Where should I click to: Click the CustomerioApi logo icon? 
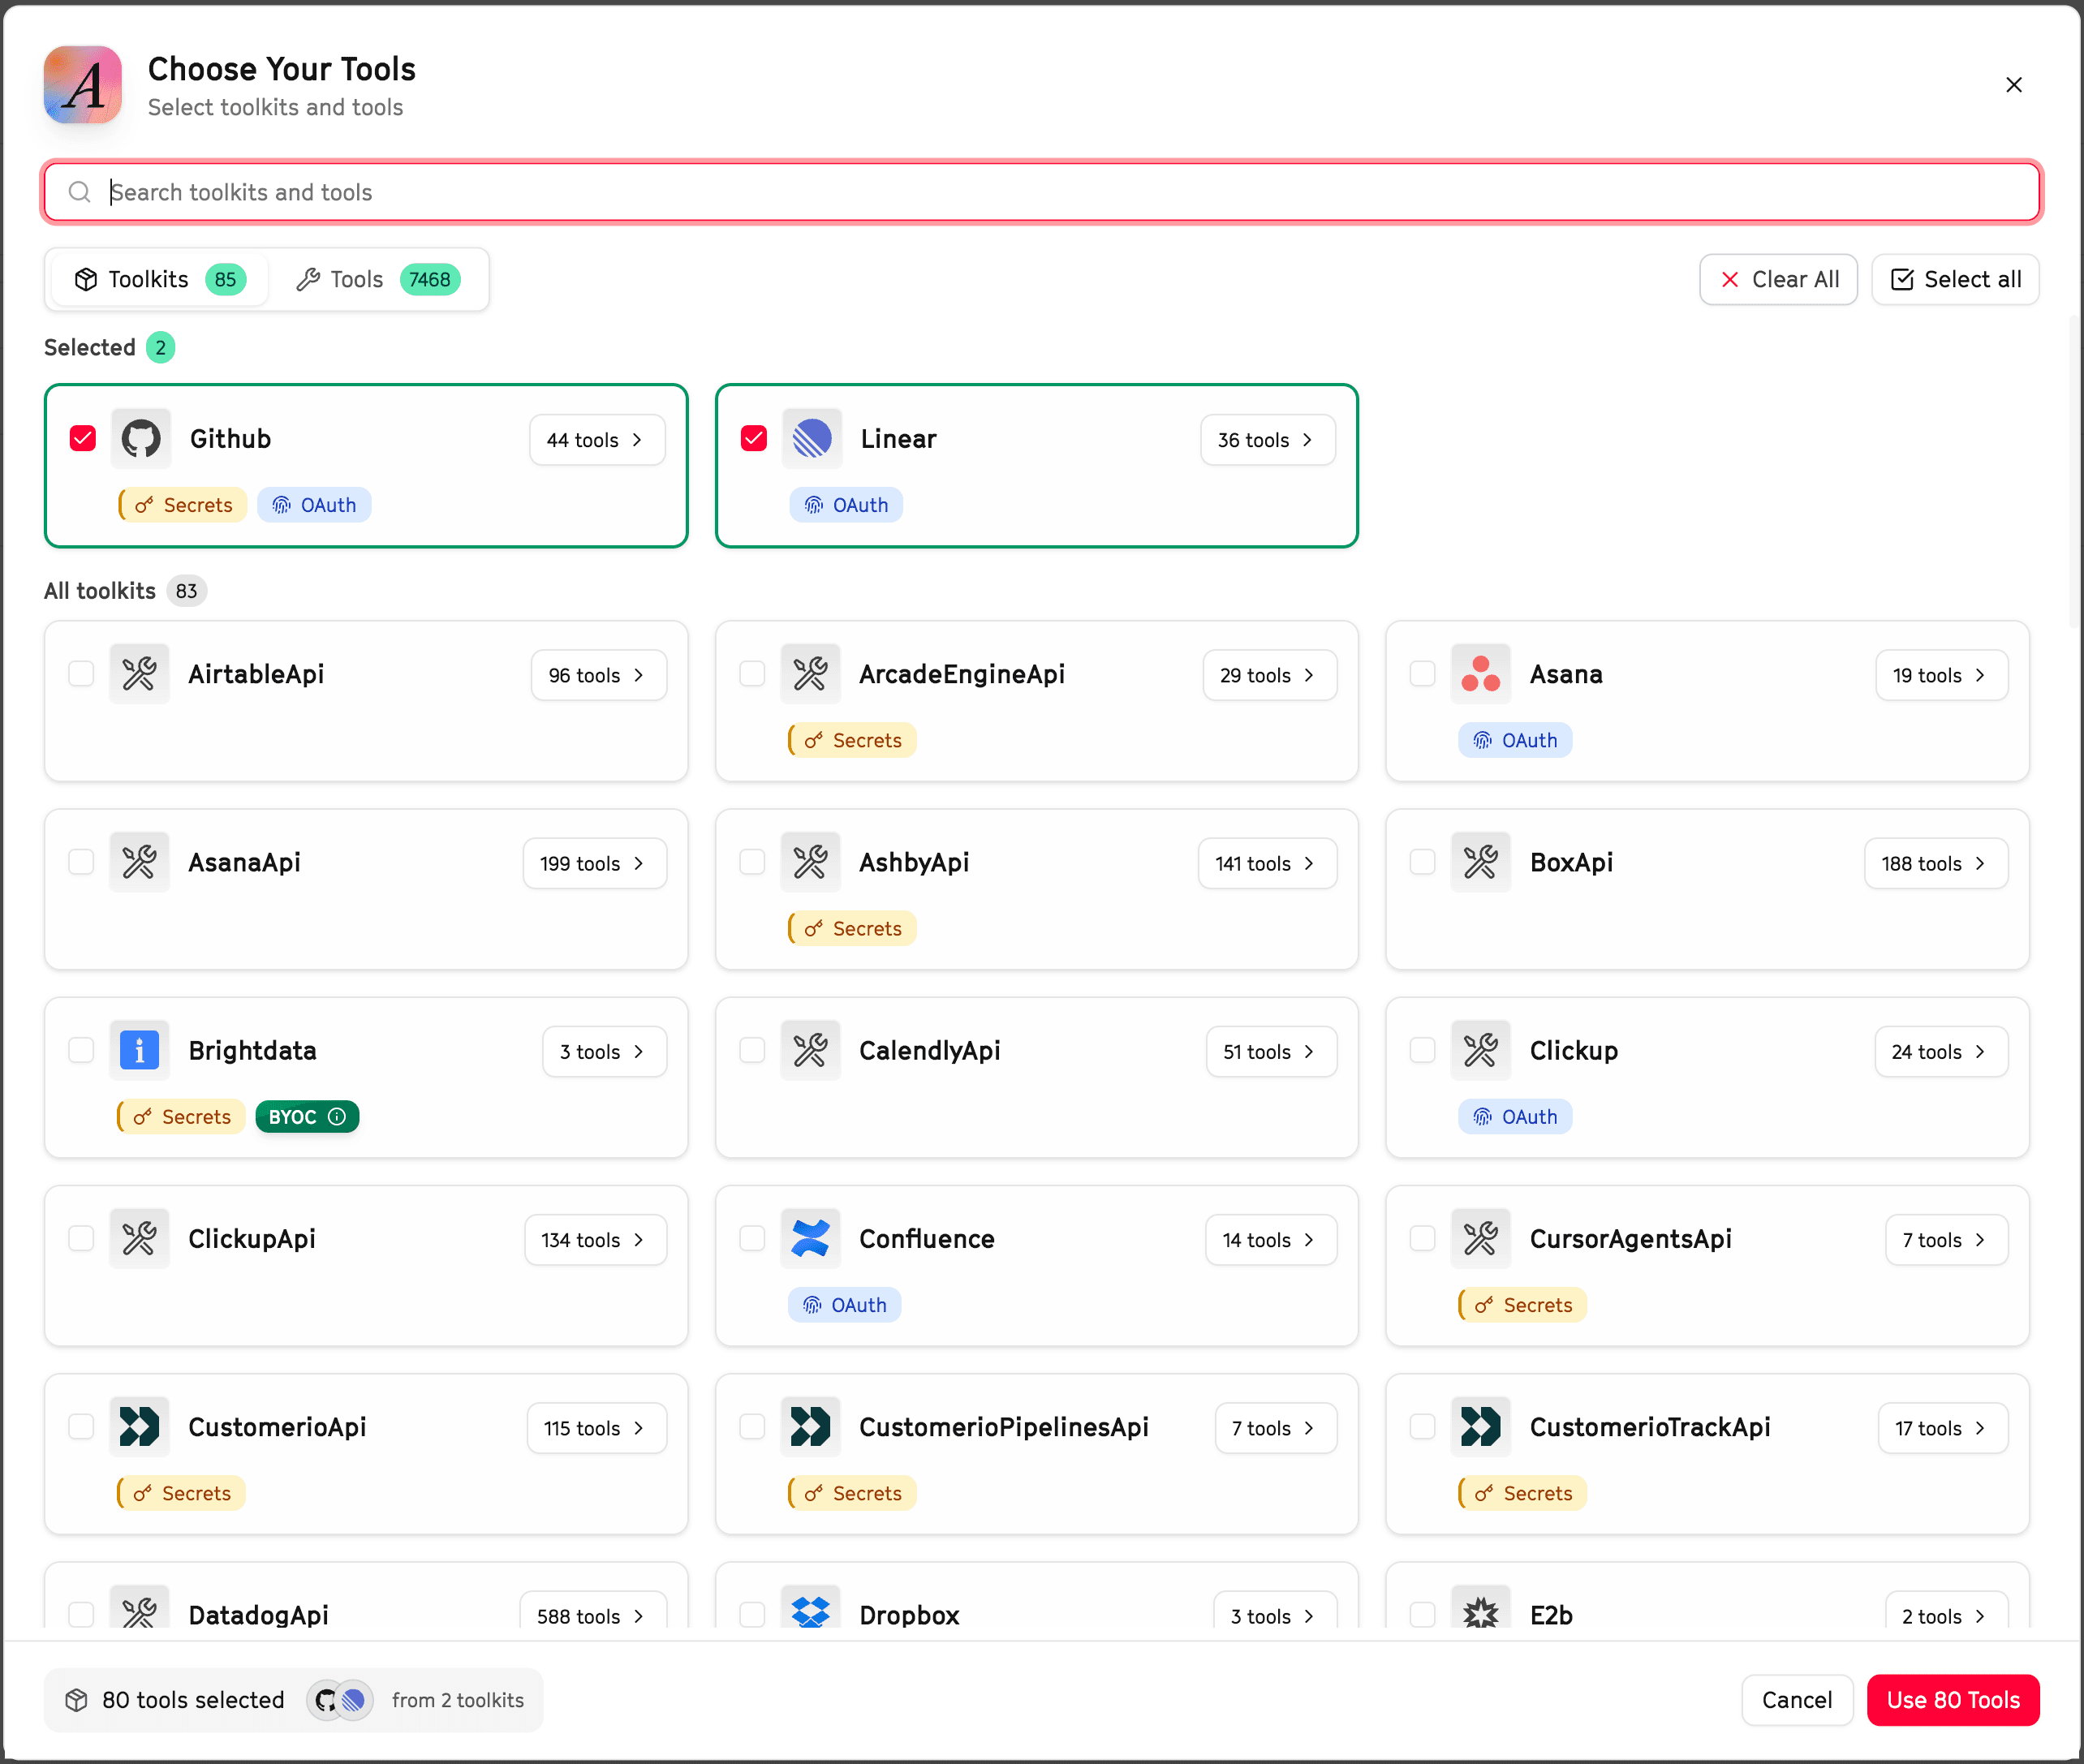point(139,1426)
